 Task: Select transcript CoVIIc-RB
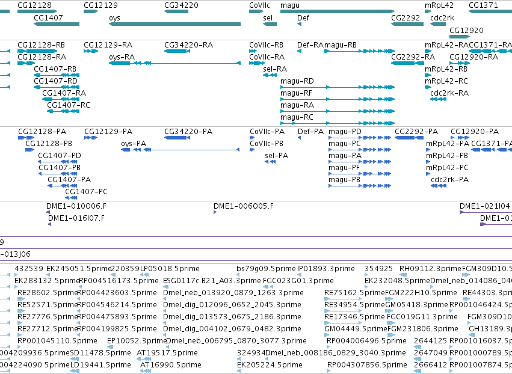(266, 44)
